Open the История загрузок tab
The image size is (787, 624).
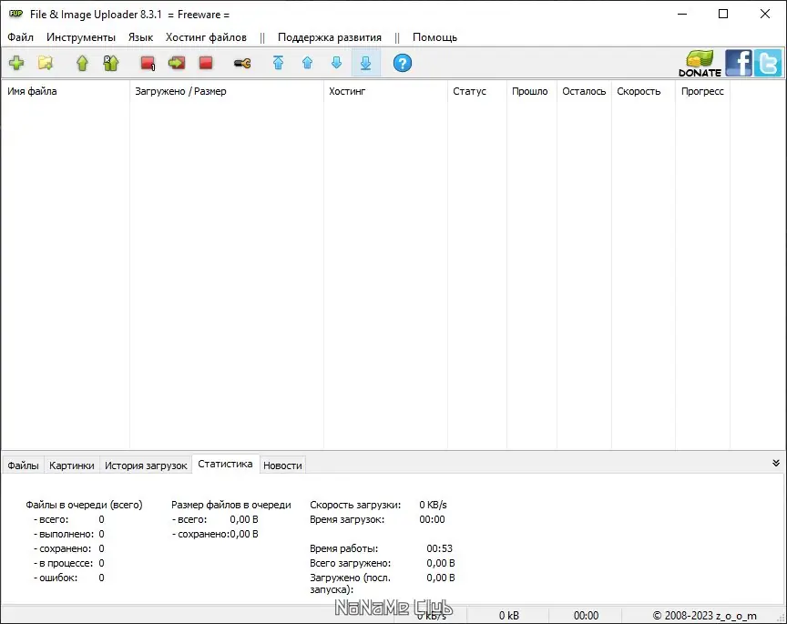145,465
